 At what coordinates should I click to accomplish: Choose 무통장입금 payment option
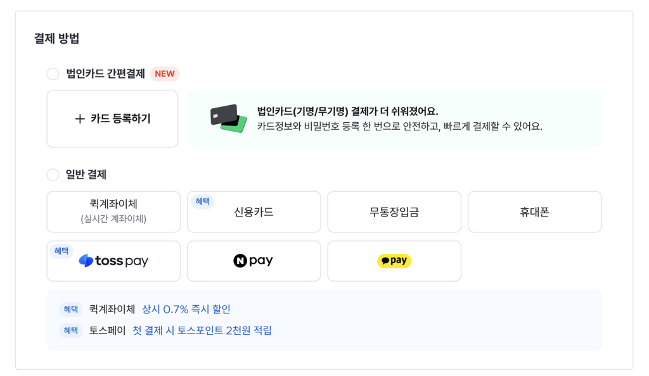[x=394, y=211]
